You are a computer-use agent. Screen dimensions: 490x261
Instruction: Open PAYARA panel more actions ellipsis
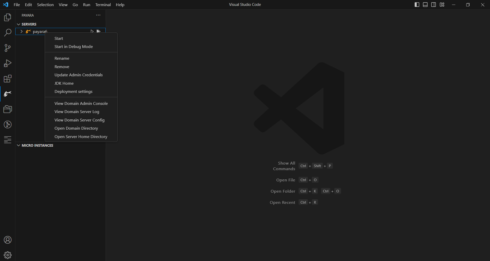[98, 15]
